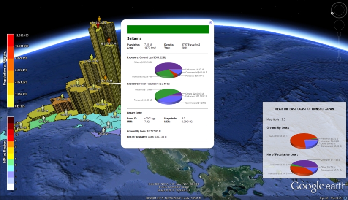Click the light-yellow bottom swatch of the population legend
348x200 pixels.
(11, 101)
